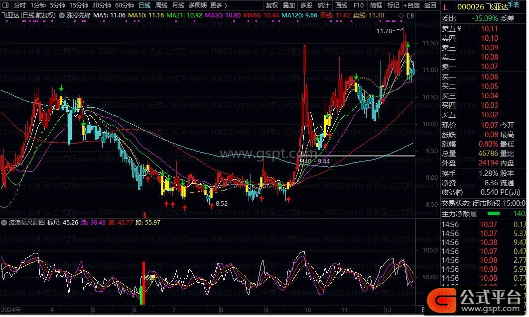Select the 卖一 price 10.07
The width and height of the screenshot is (529, 317).
[489, 67]
